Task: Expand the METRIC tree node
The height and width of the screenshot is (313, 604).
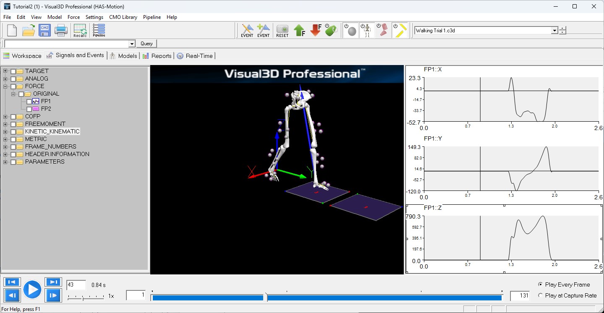Action: coord(5,139)
